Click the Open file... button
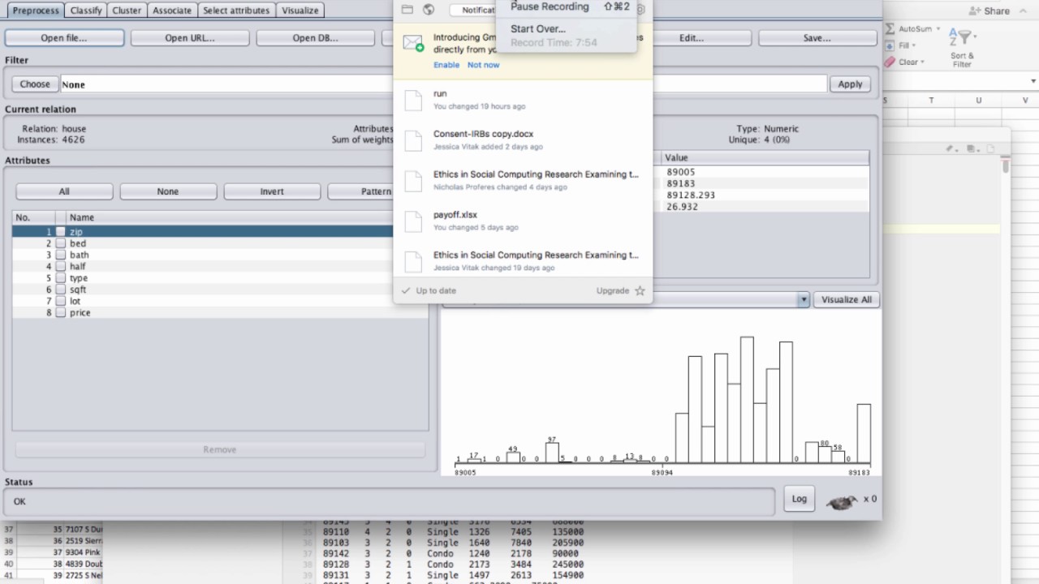 click(64, 38)
